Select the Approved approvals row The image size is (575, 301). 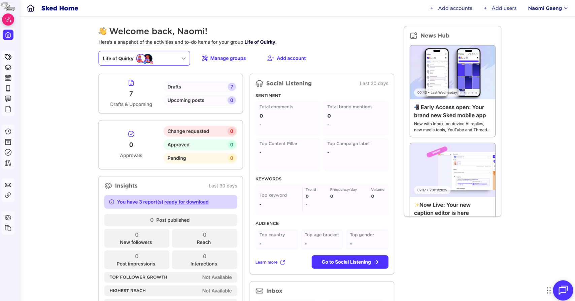(x=200, y=145)
